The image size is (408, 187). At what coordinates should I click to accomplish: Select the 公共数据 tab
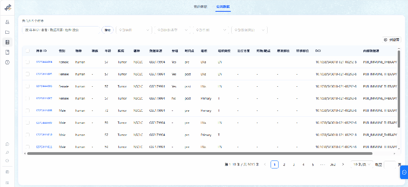click(x=223, y=6)
